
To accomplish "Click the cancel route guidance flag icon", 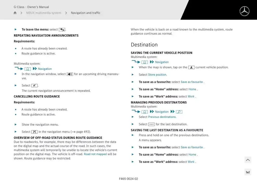I will [34, 132].
